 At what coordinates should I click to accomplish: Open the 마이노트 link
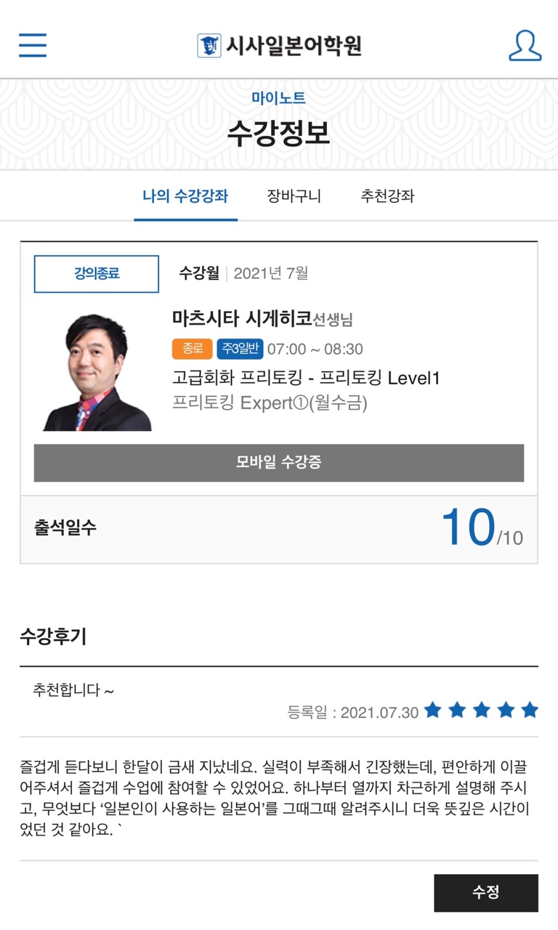[x=279, y=98]
